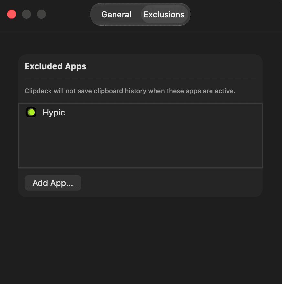Select the Exclusions tab
Screen dimensions: 282x284
pos(164,15)
